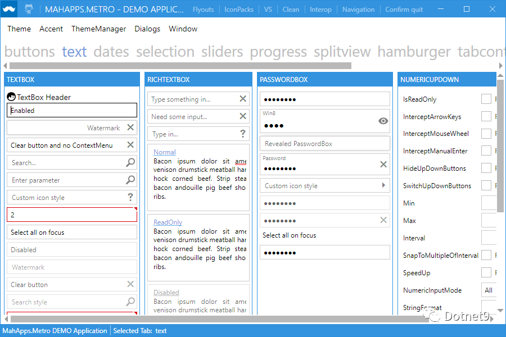Clear the Watermark textbox with its X icon
506x337 pixels.
click(130, 127)
